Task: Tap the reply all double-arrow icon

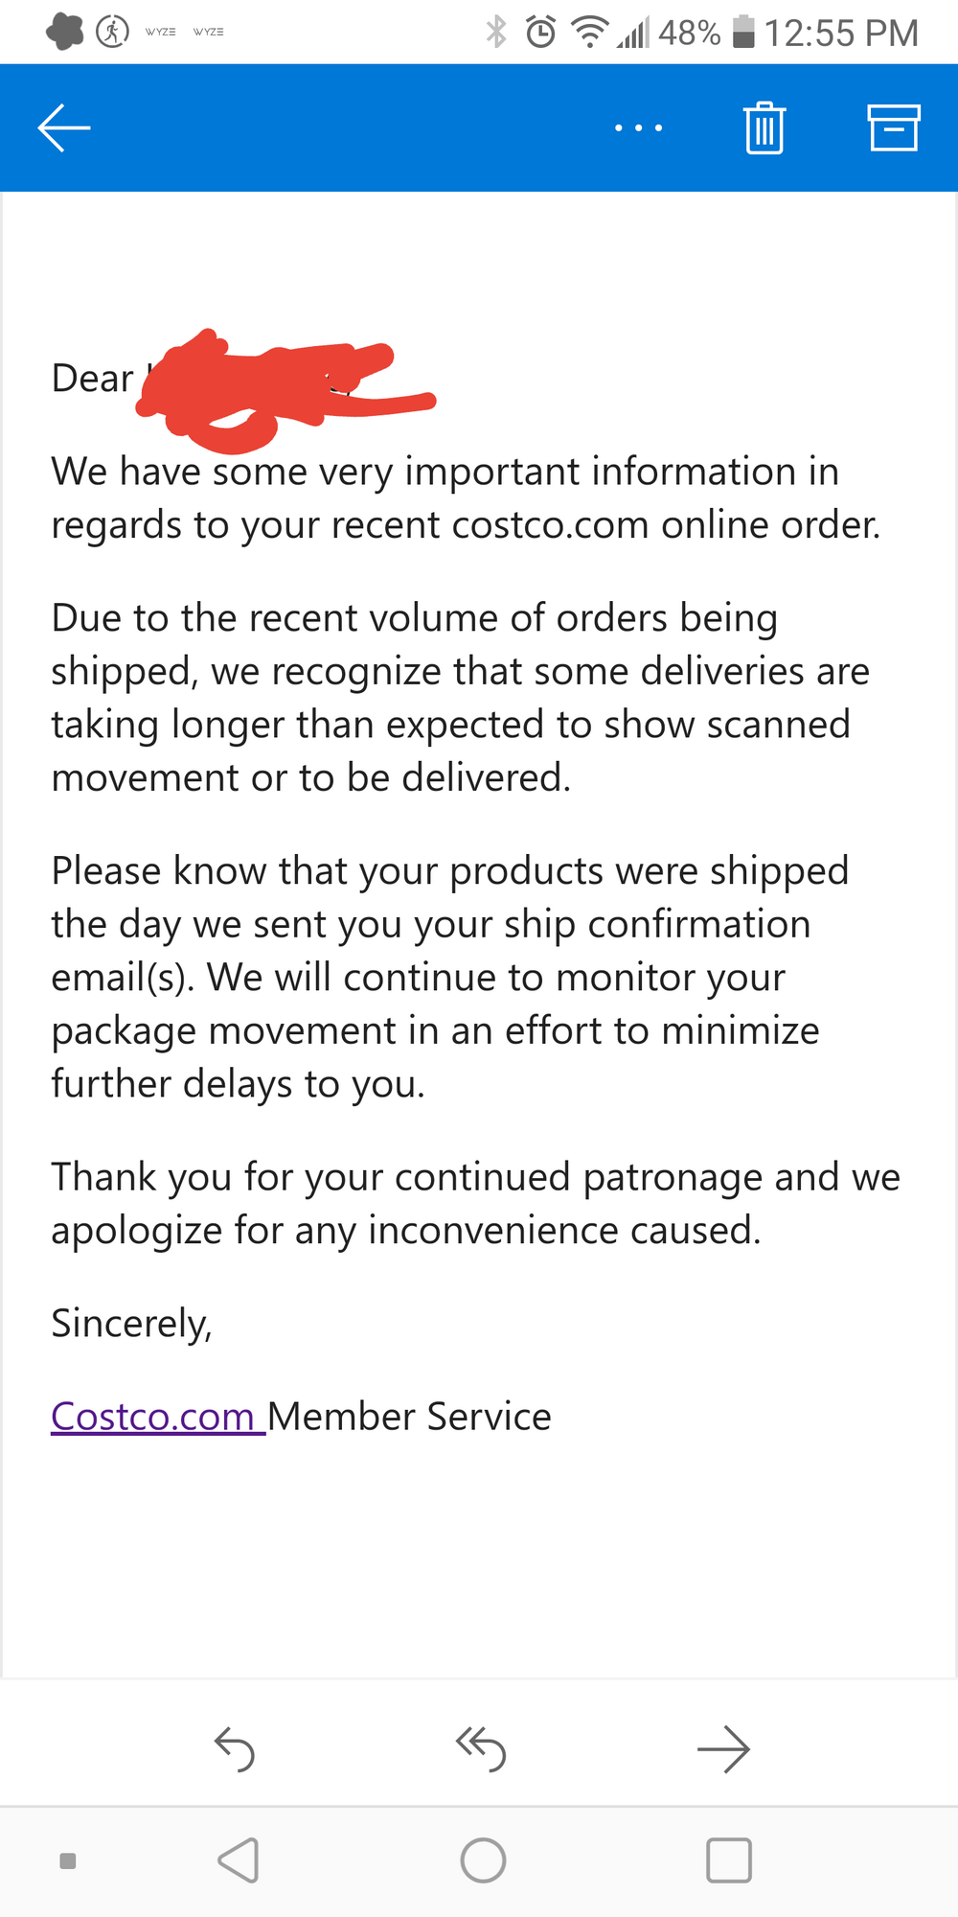Action: coord(481,1749)
